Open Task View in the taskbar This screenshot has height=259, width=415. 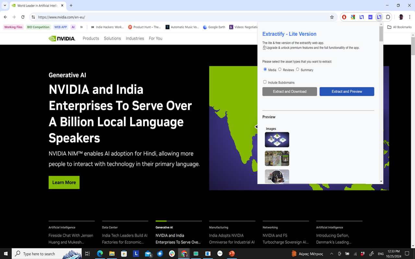87,254
